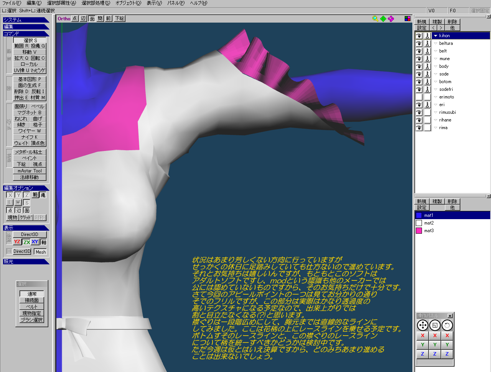
Task: Expand the システム panel header
Action: pyautogui.click(x=25, y=20)
